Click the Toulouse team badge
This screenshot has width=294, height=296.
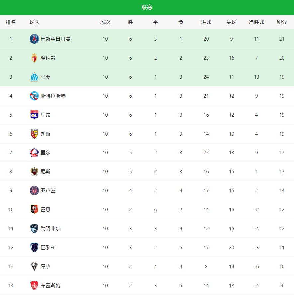coord(34,191)
